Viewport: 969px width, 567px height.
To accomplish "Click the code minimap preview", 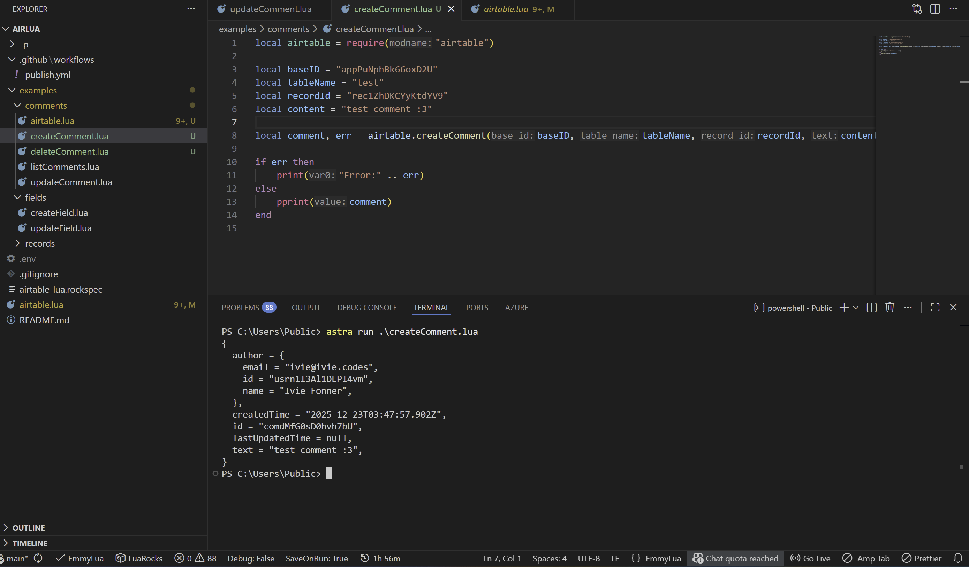I will 917,46.
